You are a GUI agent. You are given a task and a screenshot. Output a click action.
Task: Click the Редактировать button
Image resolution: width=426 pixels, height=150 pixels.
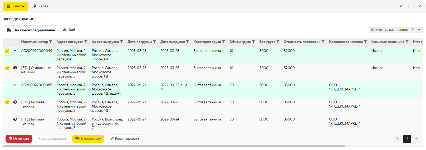coord(124,139)
